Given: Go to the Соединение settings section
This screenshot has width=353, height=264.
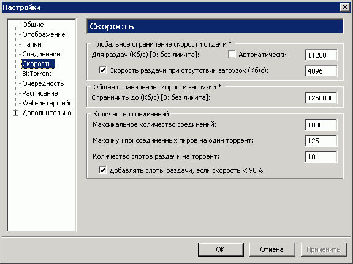Looking at the screenshot, I should (41, 54).
